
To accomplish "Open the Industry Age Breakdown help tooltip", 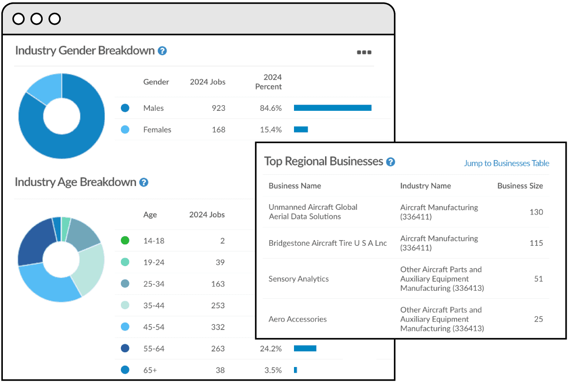I will [143, 182].
